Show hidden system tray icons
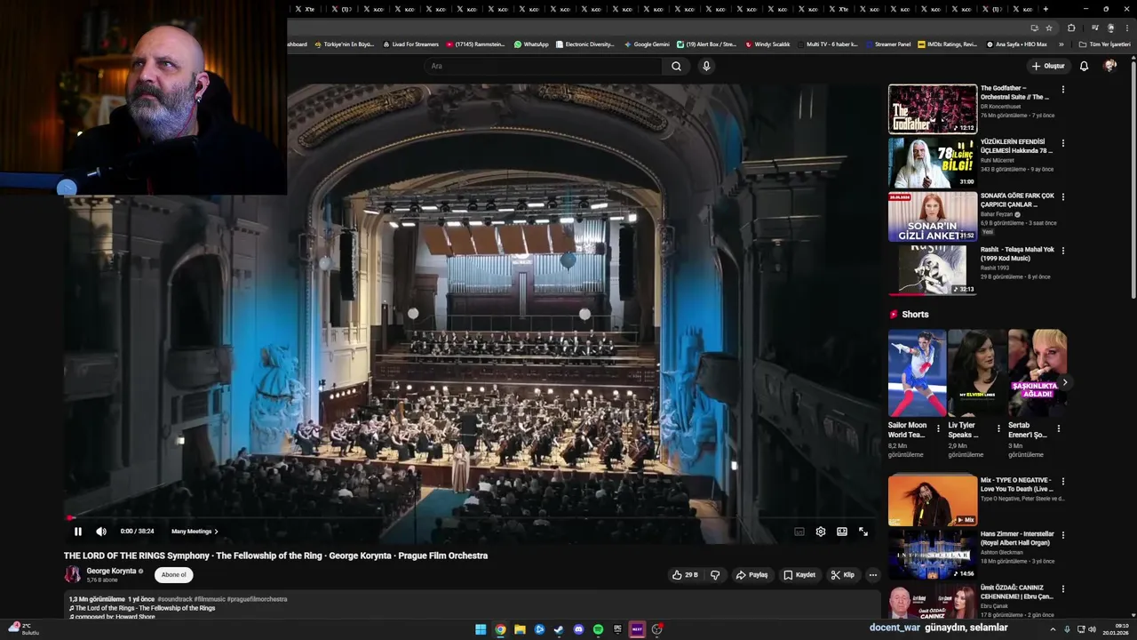Viewport: 1137px width, 640px height. (1054, 629)
